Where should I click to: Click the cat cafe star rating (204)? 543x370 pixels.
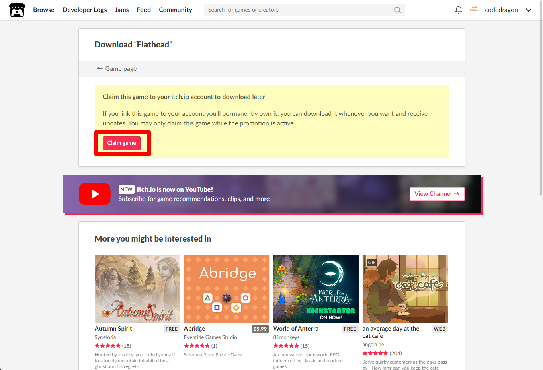pyautogui.click(x=375, y=353)
